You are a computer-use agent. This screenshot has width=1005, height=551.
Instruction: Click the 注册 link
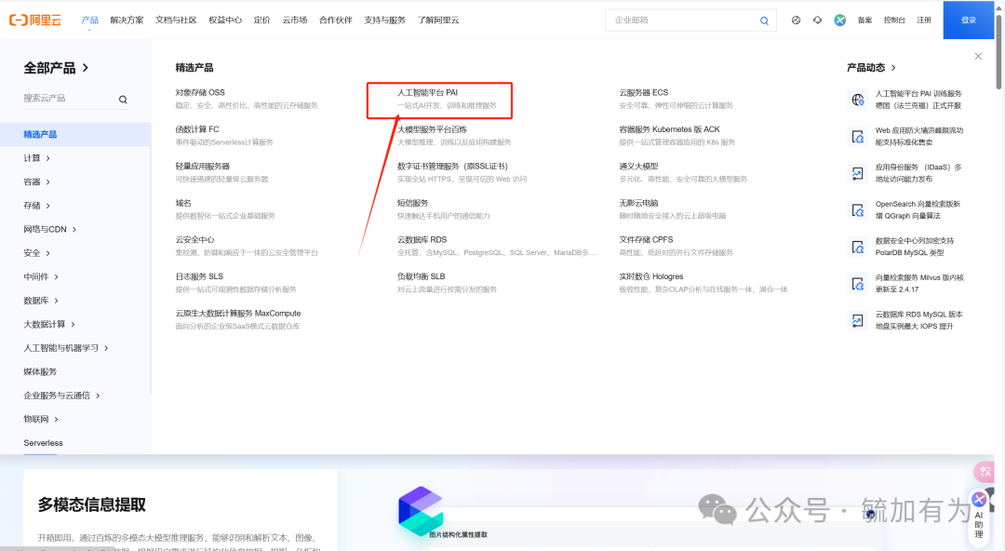tap(924, 20)
